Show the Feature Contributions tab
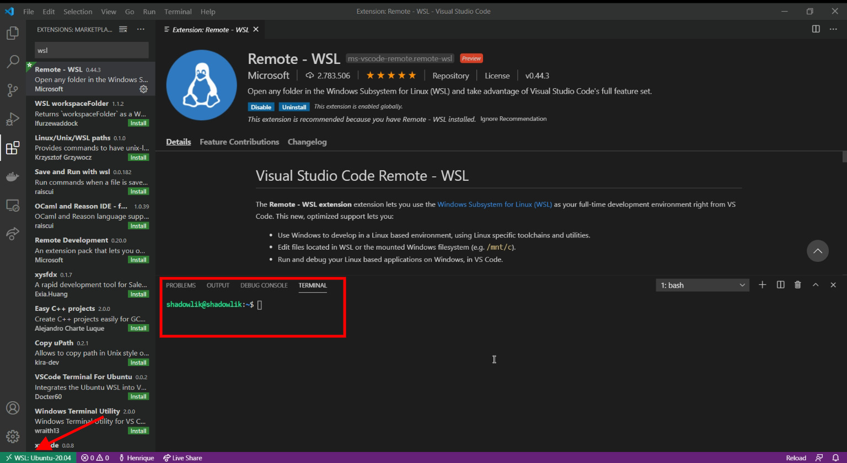 click(239, 142)
